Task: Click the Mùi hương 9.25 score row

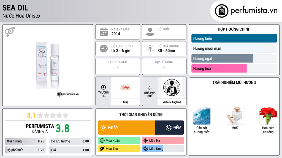Action: coord(25,141)
